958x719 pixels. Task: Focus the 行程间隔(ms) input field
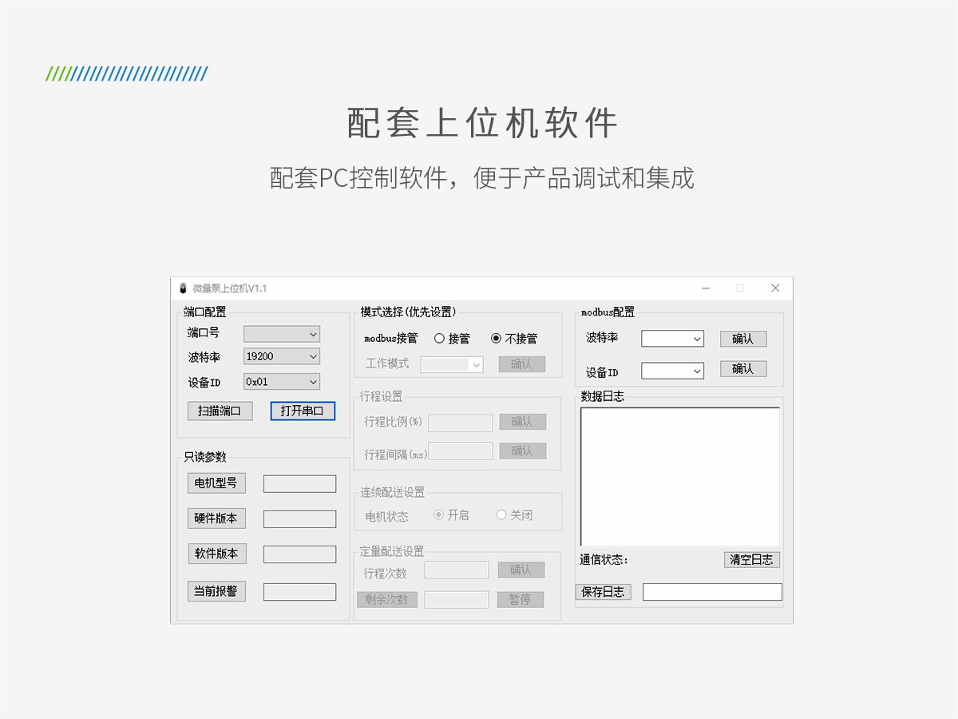[x=461, y=451]
